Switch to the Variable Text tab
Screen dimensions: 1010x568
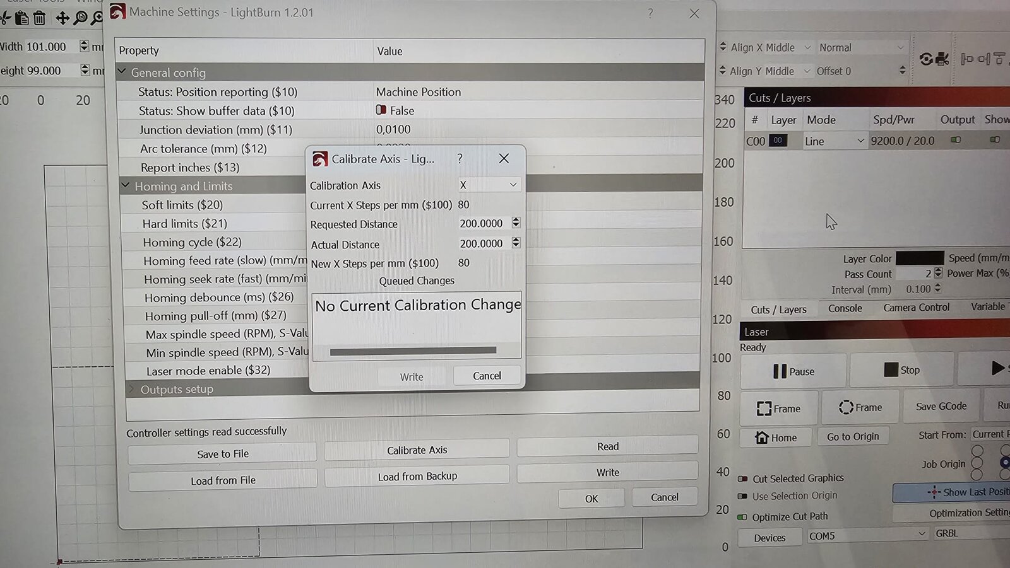click(x=987, y=306)
